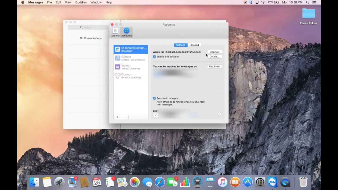
Task: Open the Messages app menu
Action: (x=36, y=2)
